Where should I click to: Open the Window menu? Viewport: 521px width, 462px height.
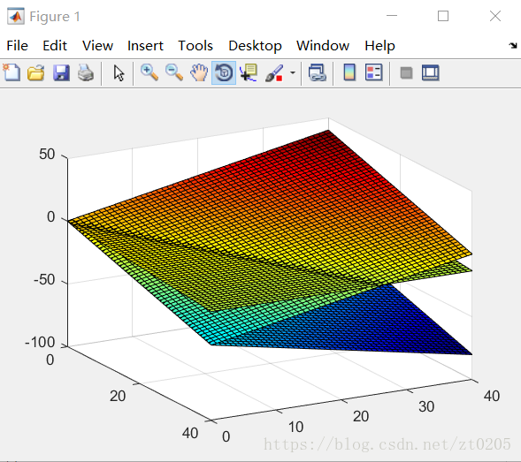click(x=323, y=45)
